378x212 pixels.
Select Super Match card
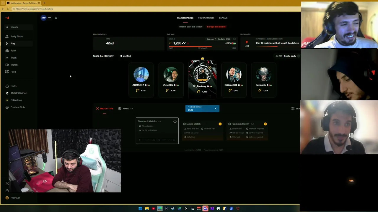click(x=202, y=131)
